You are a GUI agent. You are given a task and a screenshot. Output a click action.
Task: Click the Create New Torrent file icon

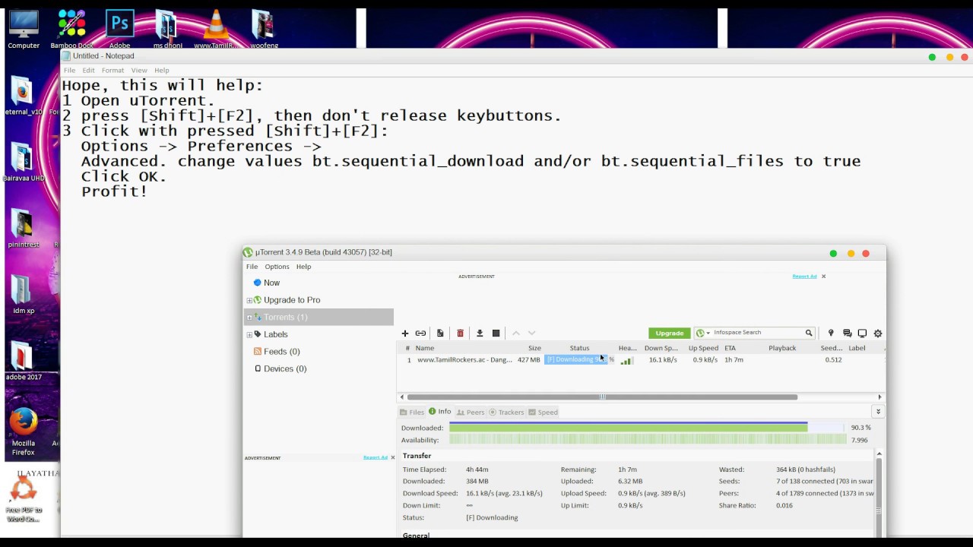(440, 333)
